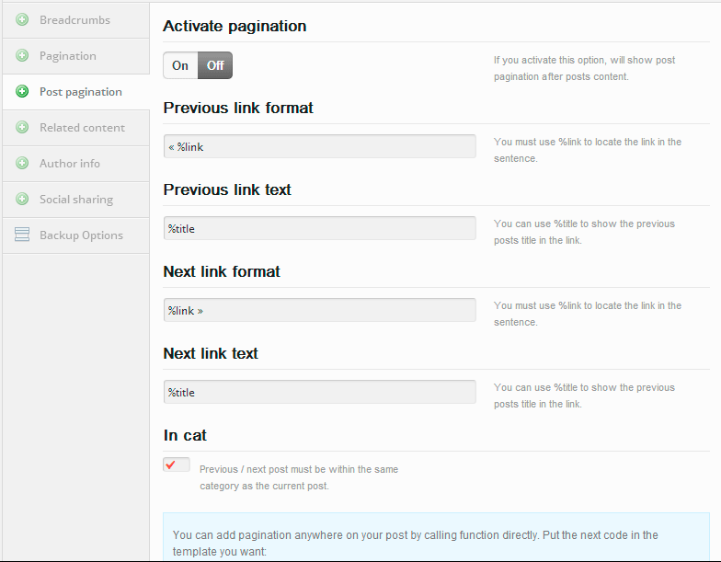
Task: Switch Activate pagination to Off
Action: 215,65
